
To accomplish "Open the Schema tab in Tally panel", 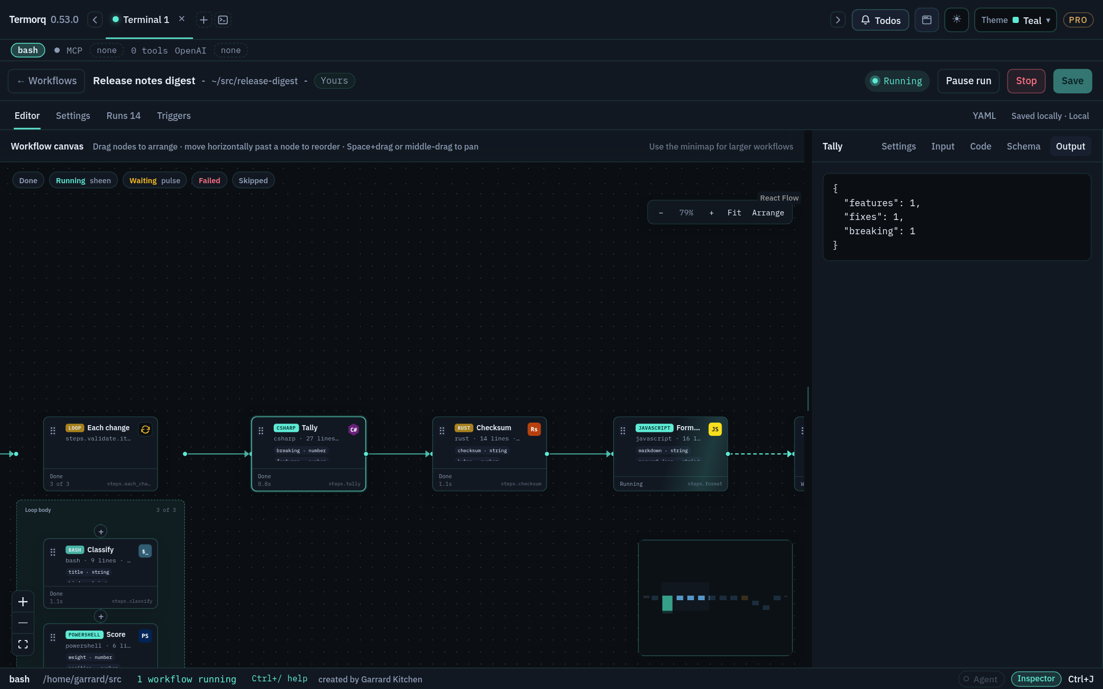I will (1023, 146).
